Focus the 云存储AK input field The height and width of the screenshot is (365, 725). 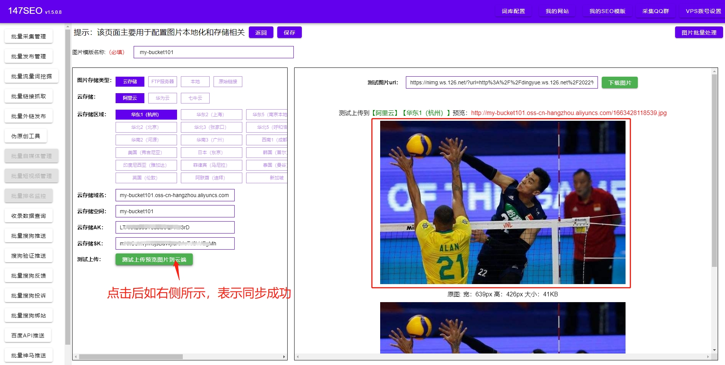175,227
